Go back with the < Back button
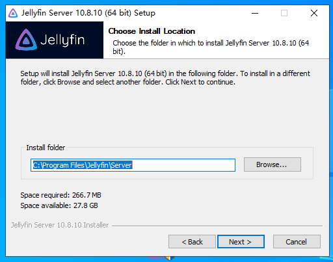Screen dimensions: 333x262 192,242
